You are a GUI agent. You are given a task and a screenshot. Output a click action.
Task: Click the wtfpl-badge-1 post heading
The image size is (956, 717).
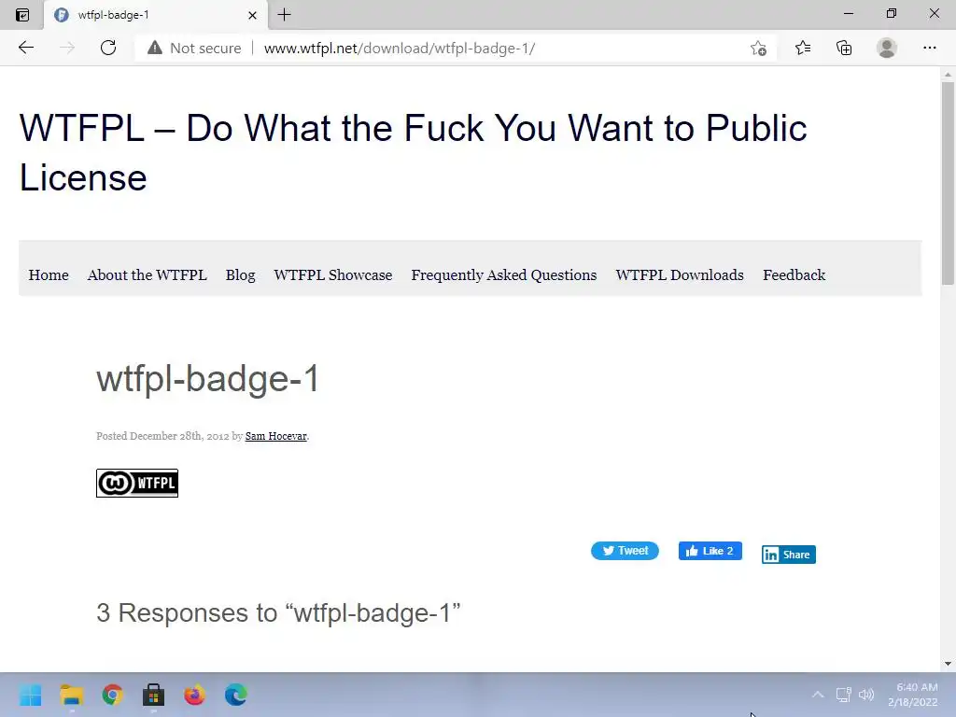point(207,379)
